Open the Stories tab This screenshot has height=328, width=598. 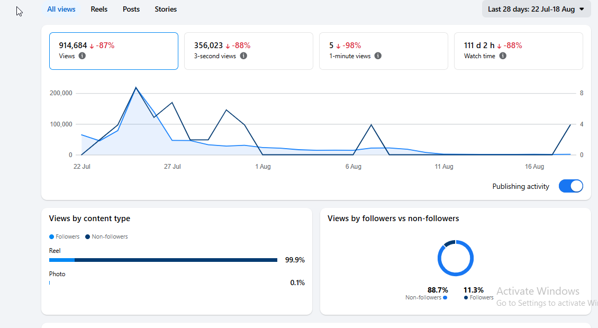coord(166,9)
